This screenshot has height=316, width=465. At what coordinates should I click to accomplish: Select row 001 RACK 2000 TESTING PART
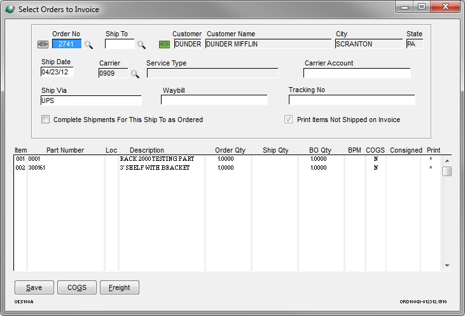227,159
